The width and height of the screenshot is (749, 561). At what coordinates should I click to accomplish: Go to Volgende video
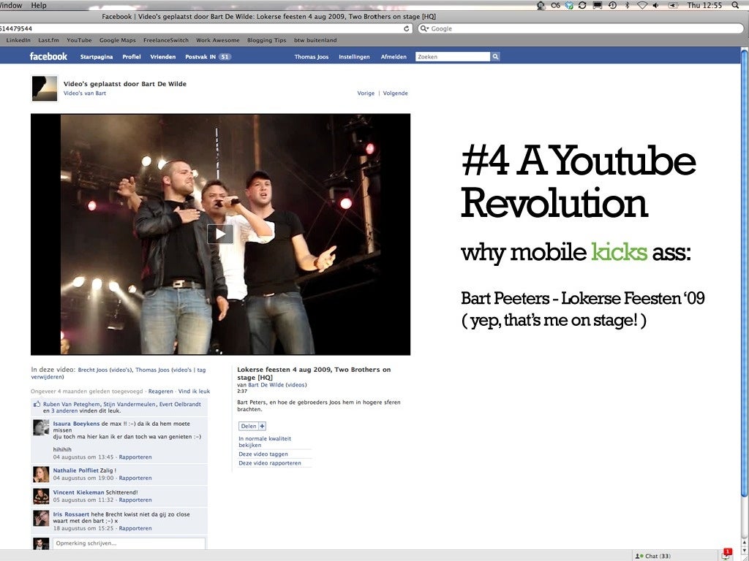tap(396, 93)
